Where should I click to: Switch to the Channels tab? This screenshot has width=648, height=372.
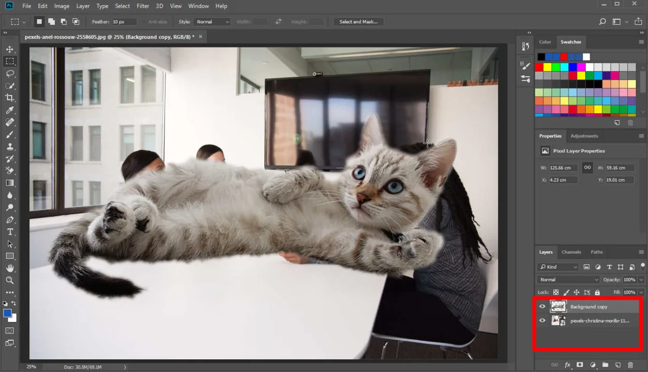(x=571, y=252)
